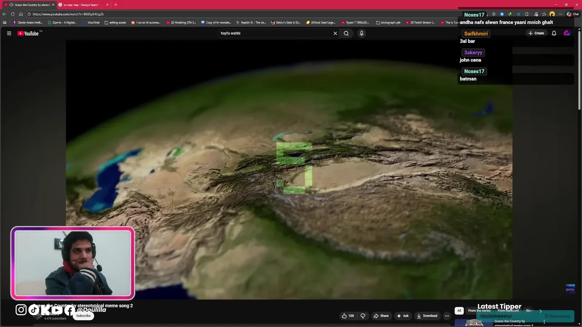Viewport: 582px width, 327px height.
Task: Open the editing assets bookmark folder
Action: pyautogui.click(x=115, y=22)
